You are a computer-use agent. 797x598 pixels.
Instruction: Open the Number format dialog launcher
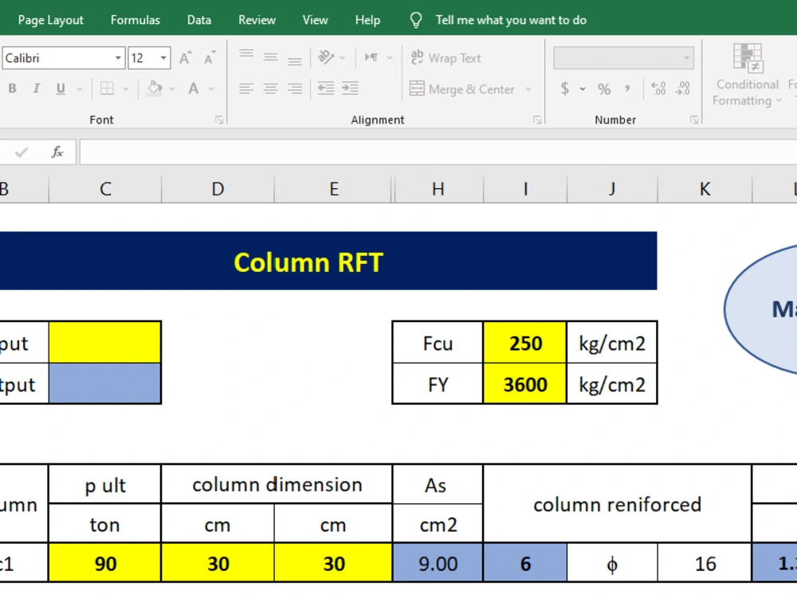point(694,120)
